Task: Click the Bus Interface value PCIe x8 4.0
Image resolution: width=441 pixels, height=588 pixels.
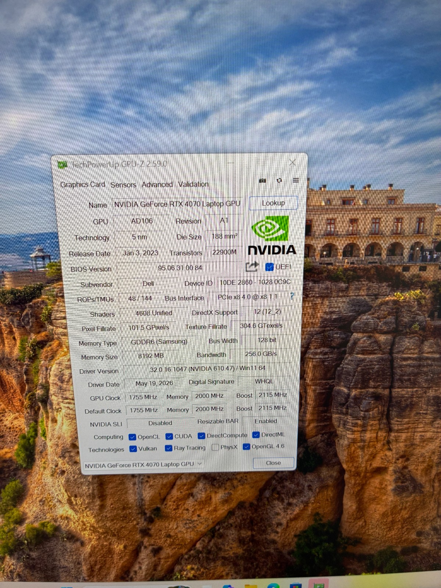Action: [x=248, y=297]
